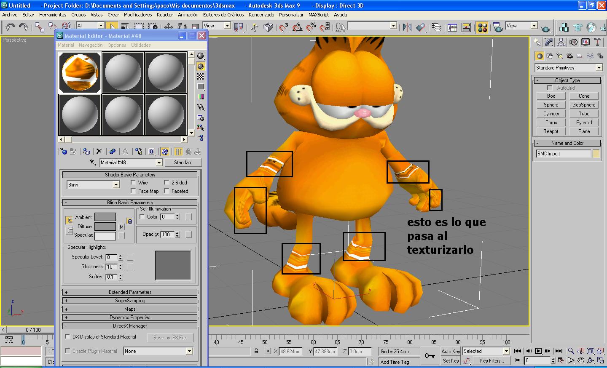This screenshot has height=368, width=607.
Task: Enable the Face Map checkbox
Action: [x=133, y=191]
